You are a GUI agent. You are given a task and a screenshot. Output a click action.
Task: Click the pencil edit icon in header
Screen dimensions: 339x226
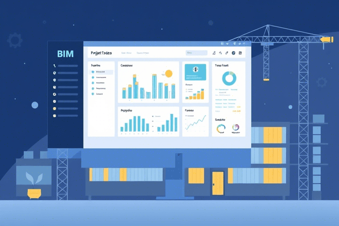pyautogui.click(x=226, y=53)
